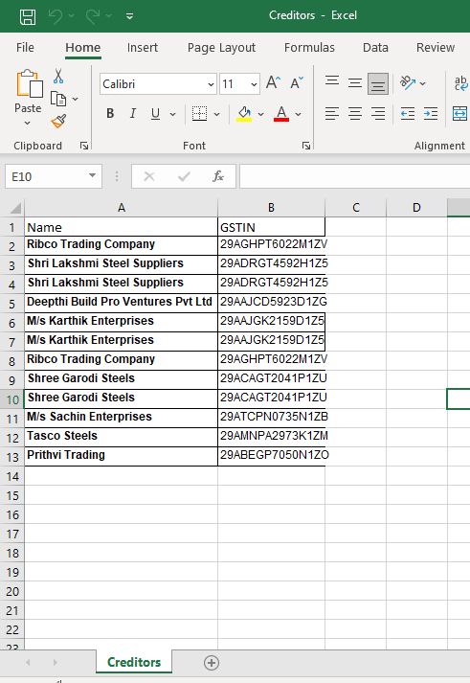This screenshot has height=683, width=470.
Task: Open the Name Box dropdown arrow
Action: click(92, 175)
